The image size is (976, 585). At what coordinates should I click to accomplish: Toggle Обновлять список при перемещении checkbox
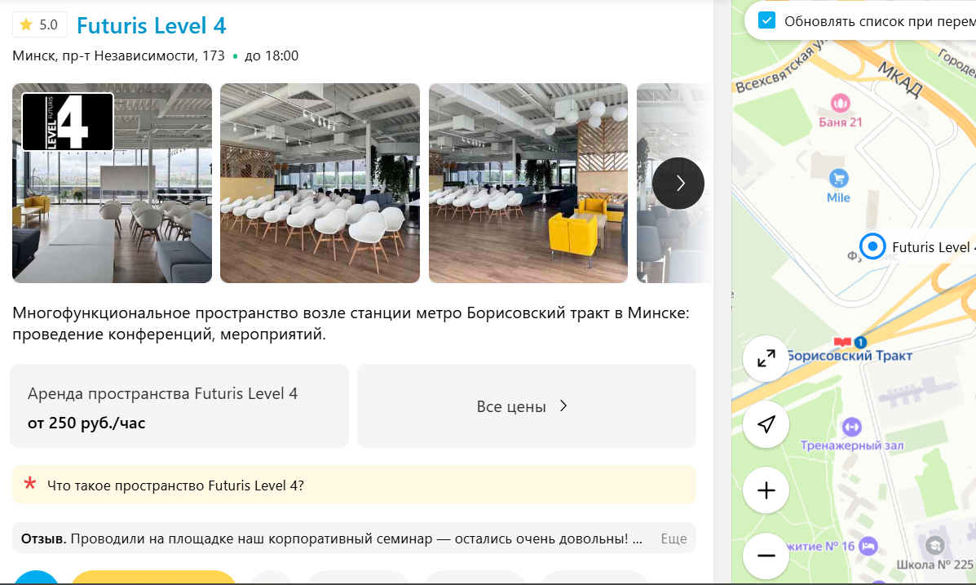point(766,20)
